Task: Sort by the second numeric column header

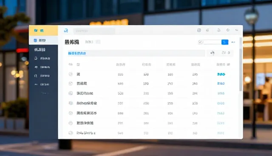Action: click(146, 65)
